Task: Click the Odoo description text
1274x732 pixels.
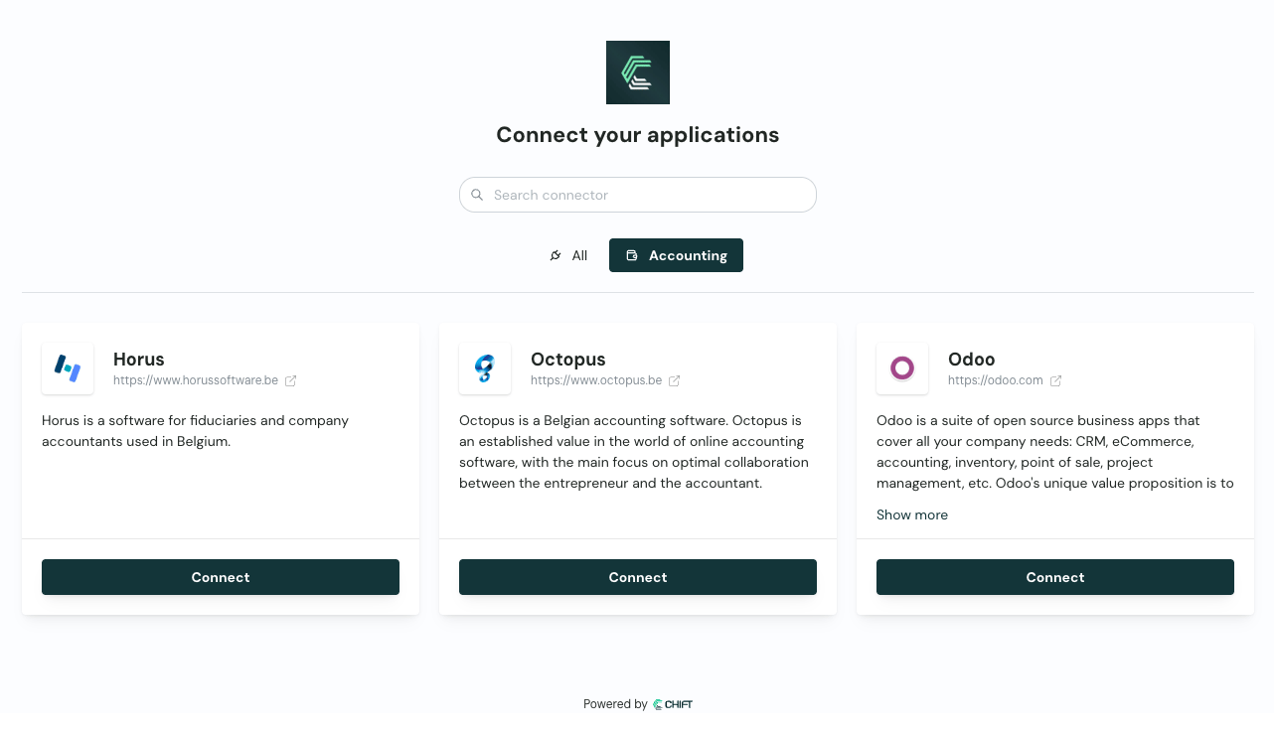Action: coord(1055,452)
